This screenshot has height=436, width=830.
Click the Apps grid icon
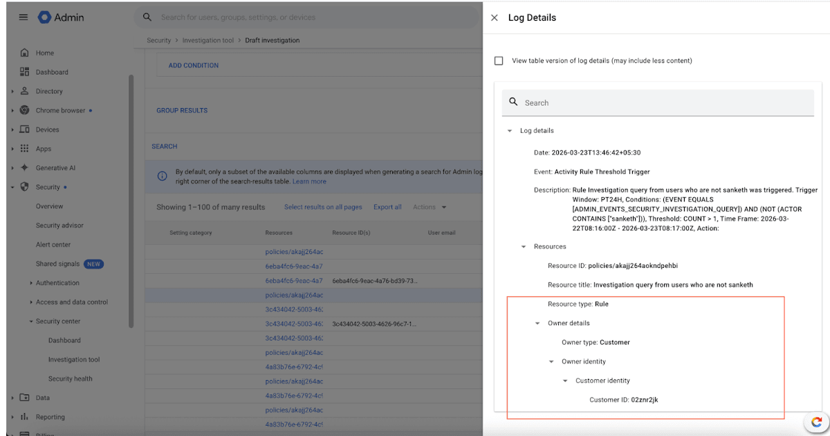[x=25, y=149]
